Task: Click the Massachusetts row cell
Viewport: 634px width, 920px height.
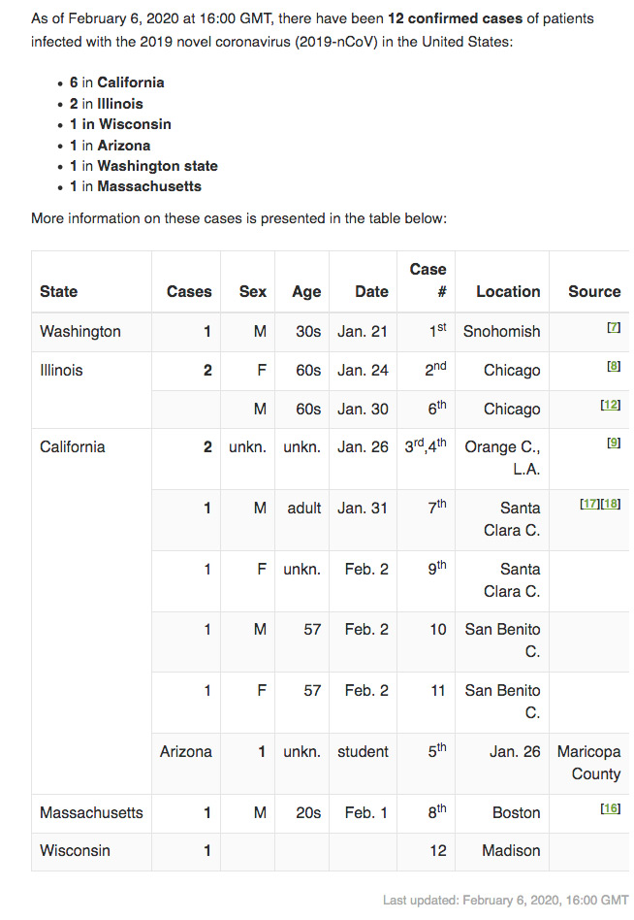Action: pos(91,813)
